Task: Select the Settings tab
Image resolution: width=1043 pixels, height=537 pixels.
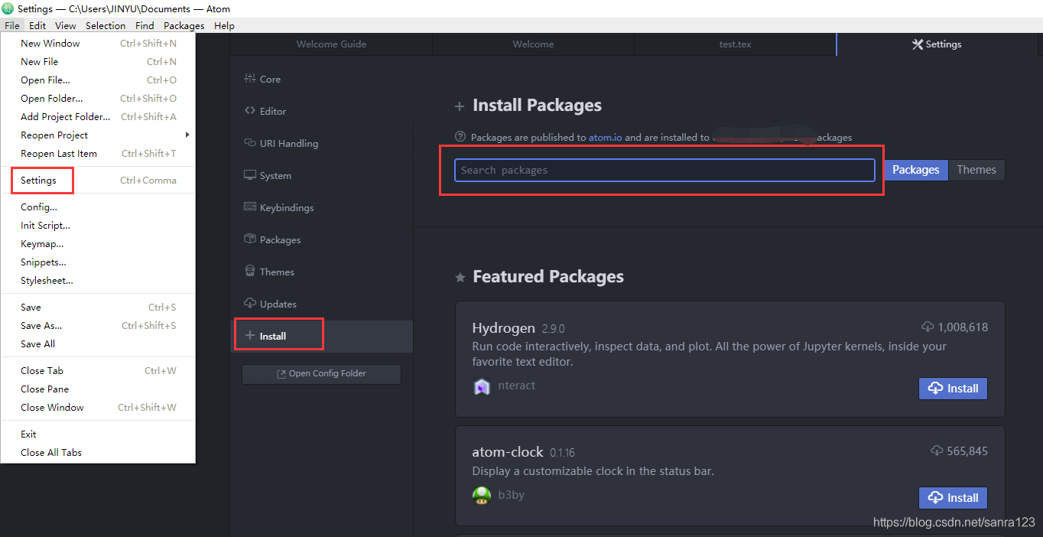Action: coord(937,44)
